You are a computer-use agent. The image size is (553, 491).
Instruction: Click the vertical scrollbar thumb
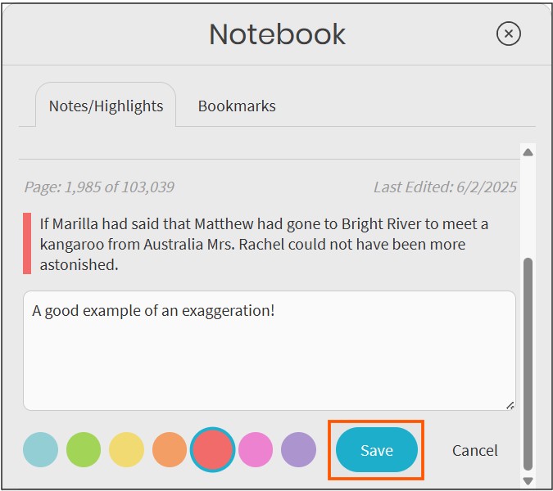tap(528, 364)
